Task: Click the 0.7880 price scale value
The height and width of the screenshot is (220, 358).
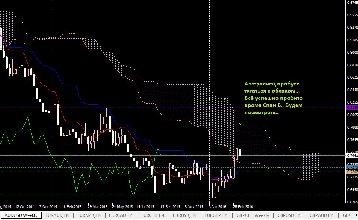Action: point(353,127)
